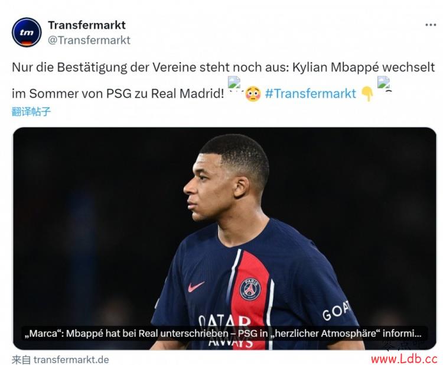Open the @Transfermarkt handle
Viewport: 443px width, 365px height.
pos(89,40)
